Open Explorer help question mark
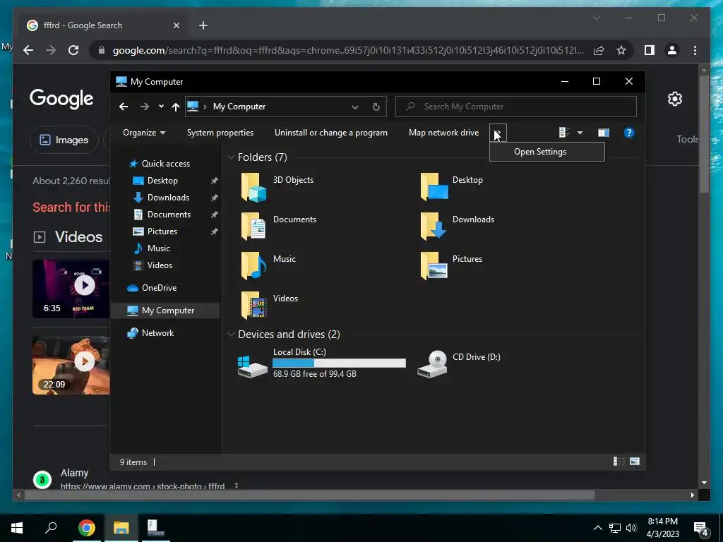This screenshot has width=723, height=542. (629, 133)
